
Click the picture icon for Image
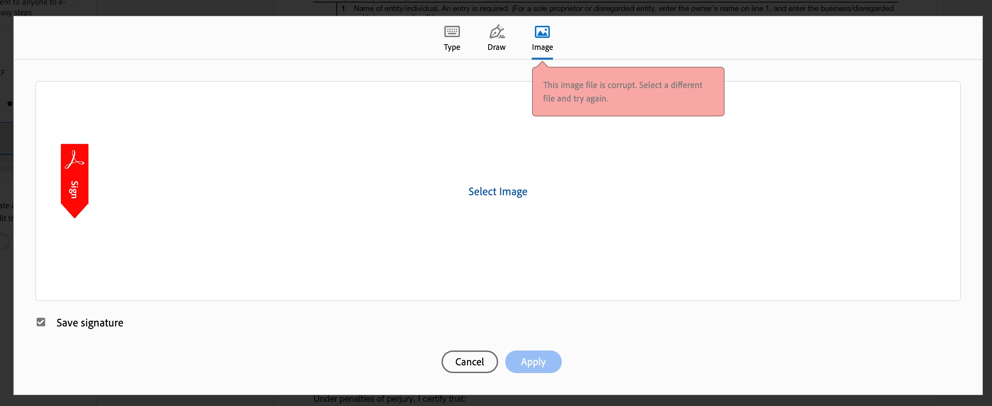click(x=542, y=31)
